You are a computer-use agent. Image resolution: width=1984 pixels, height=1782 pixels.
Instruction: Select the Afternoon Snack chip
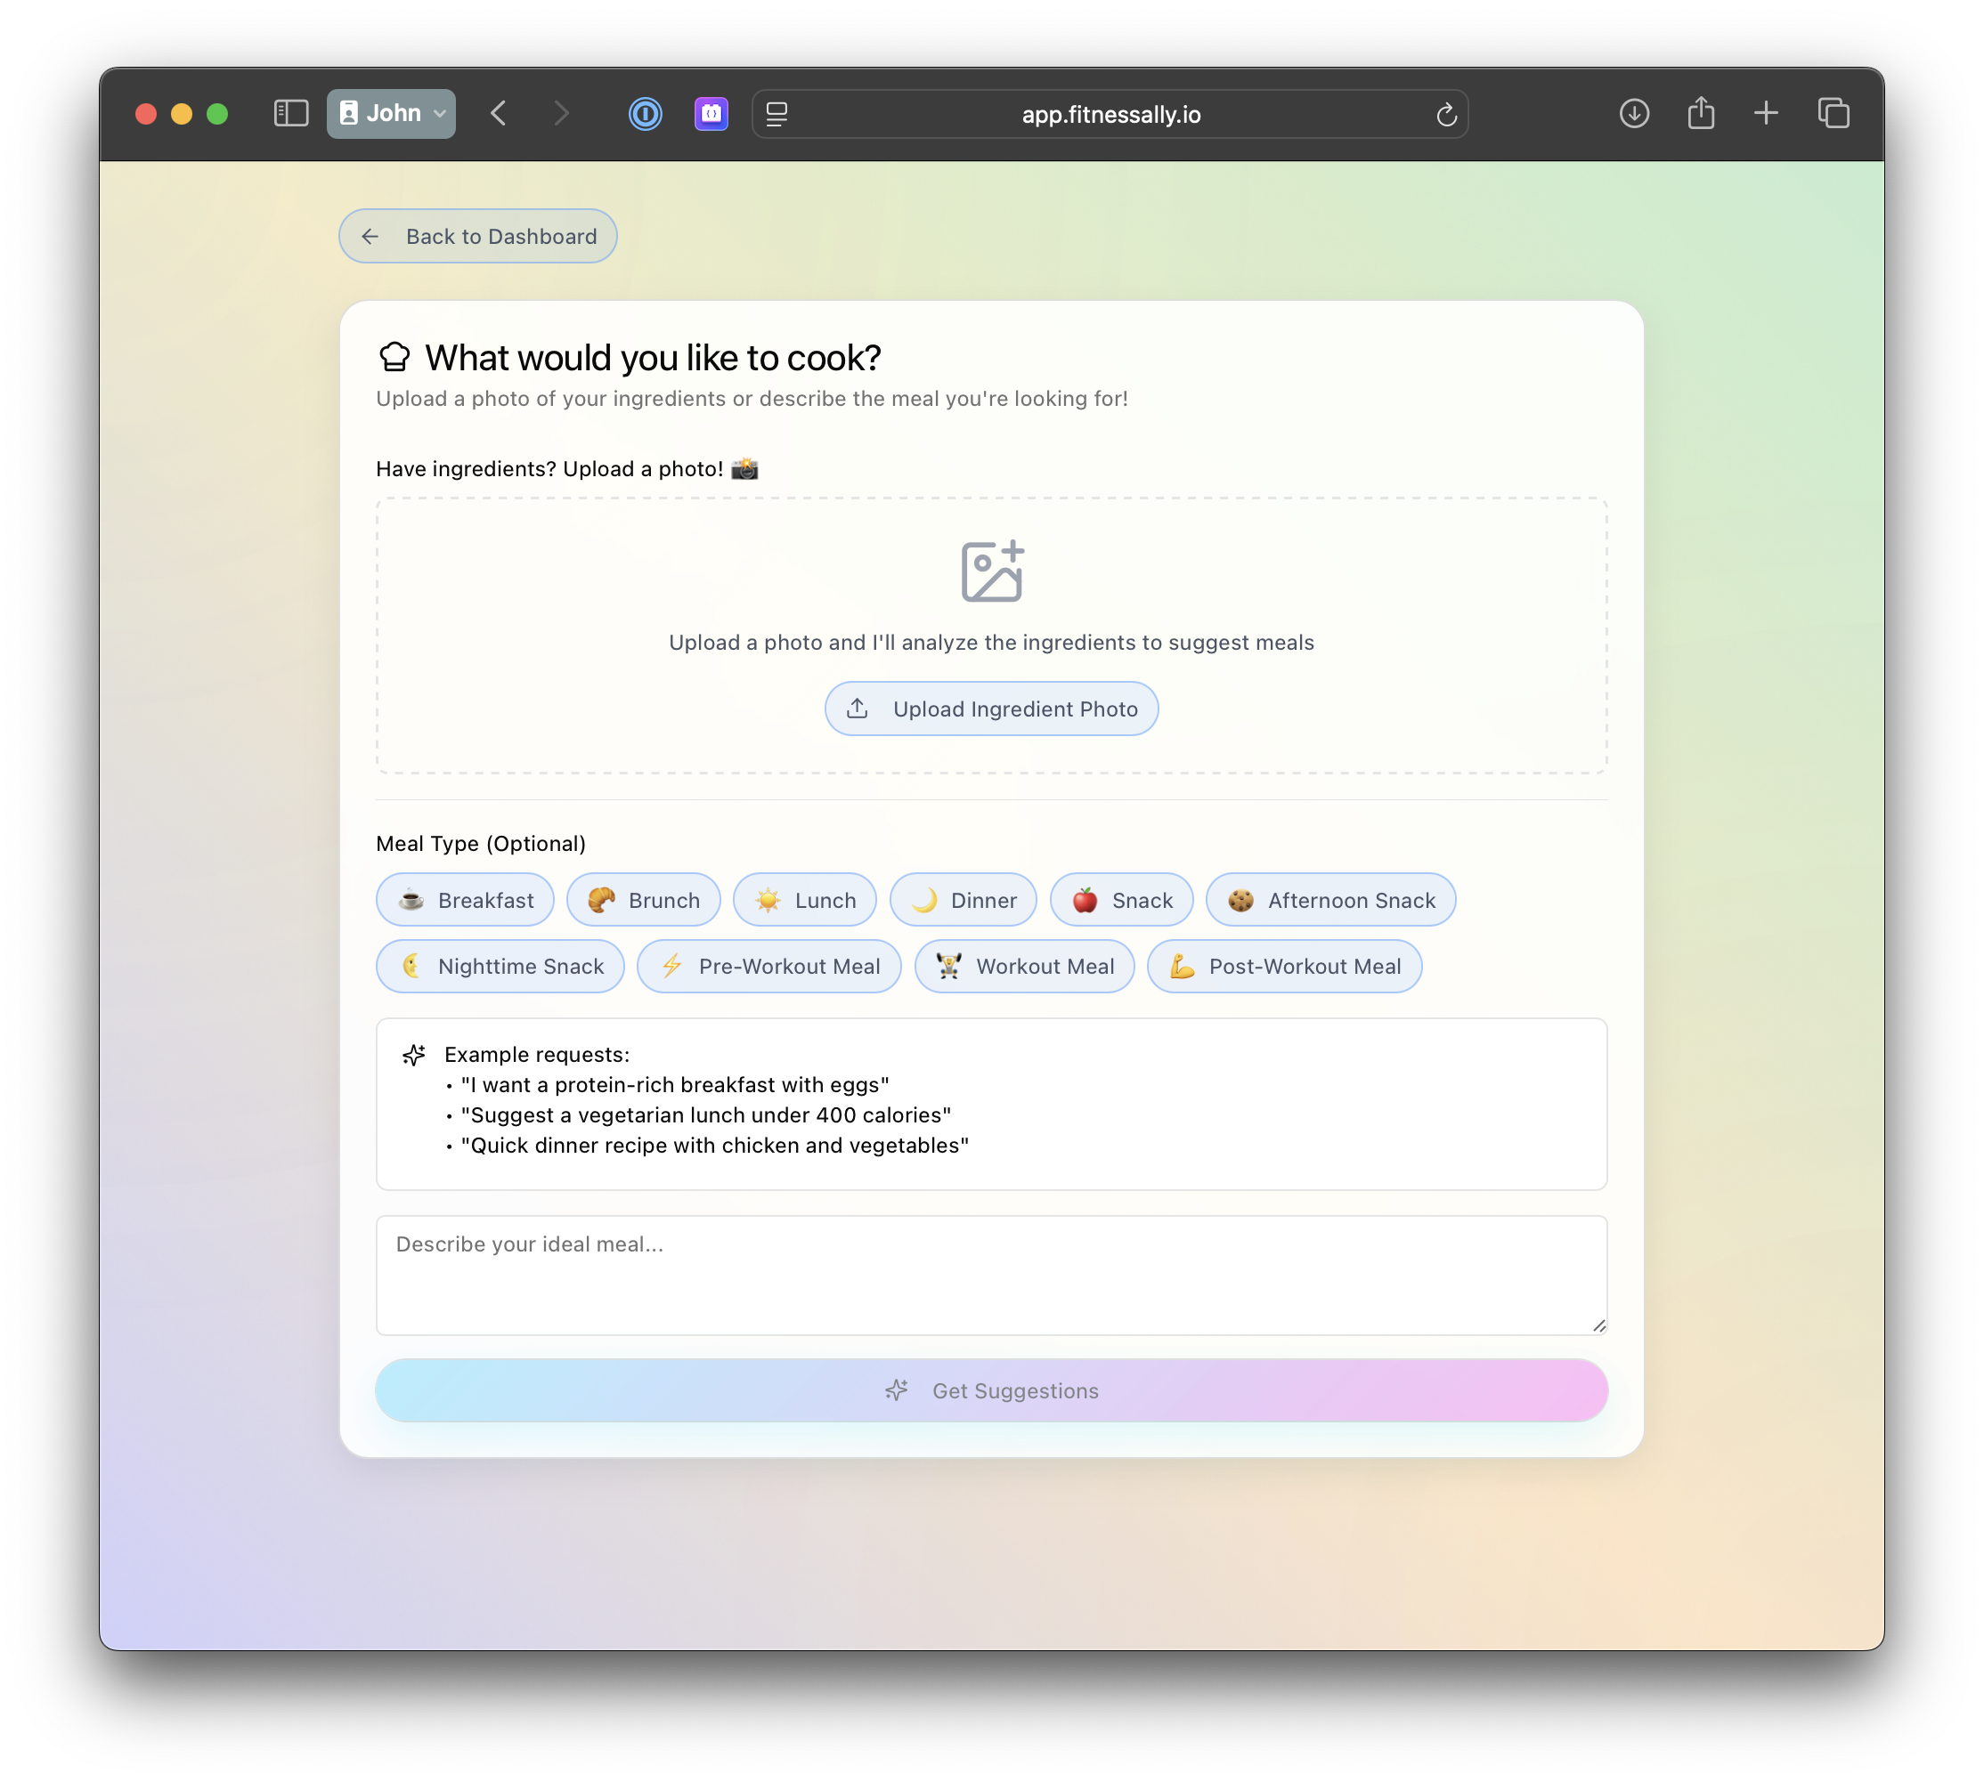tap(1329, 900)
